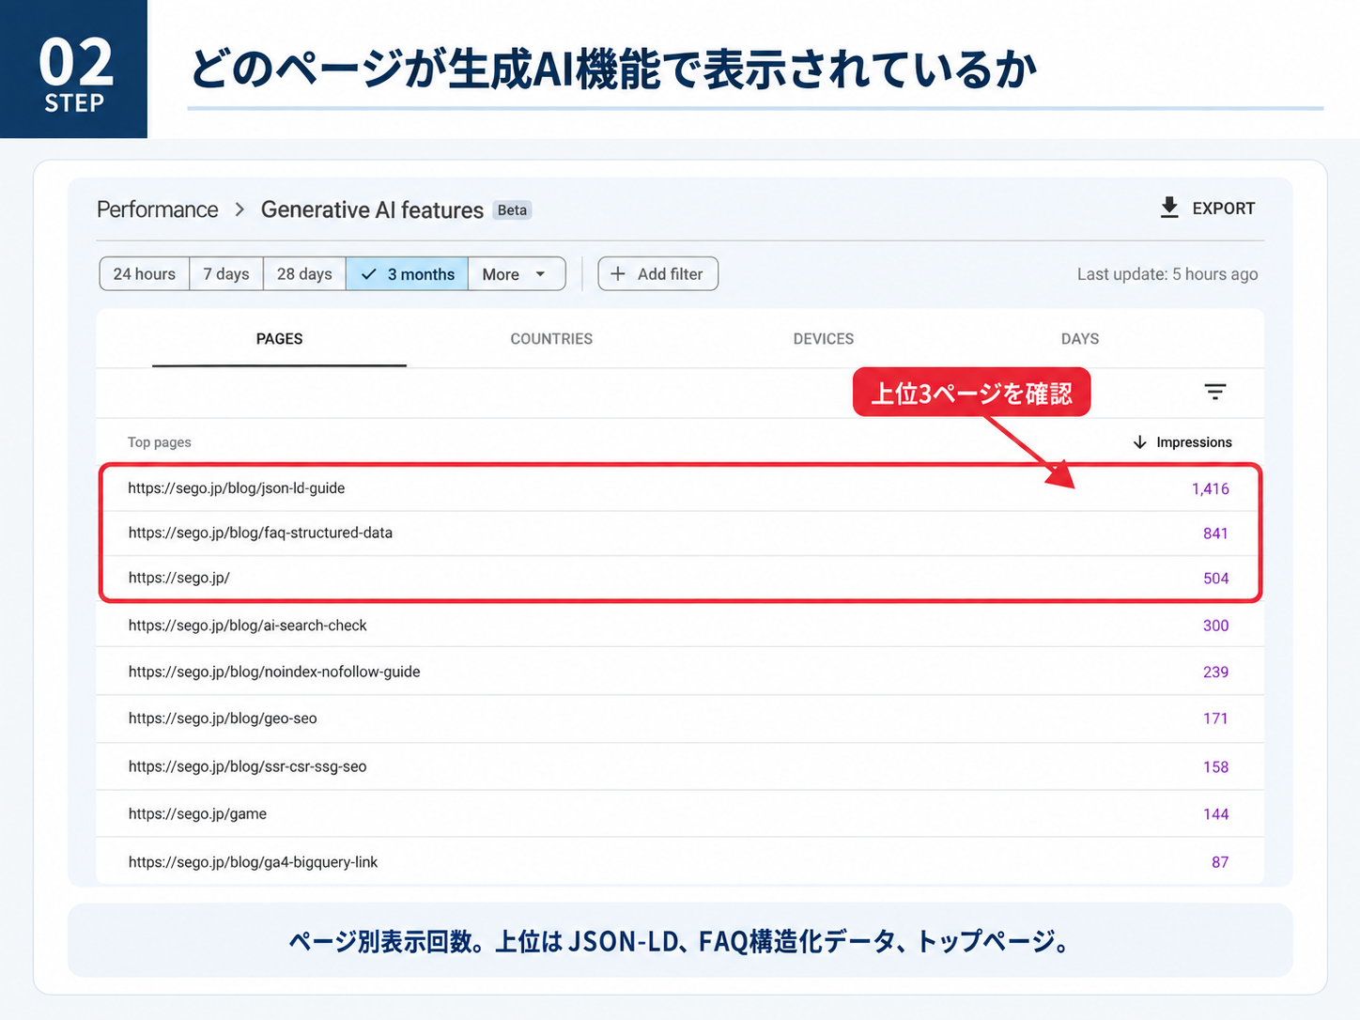This screenshot has width=1360, height=1020.
Task: Click the Top pages column header
Action: click(x=160, y=442)
